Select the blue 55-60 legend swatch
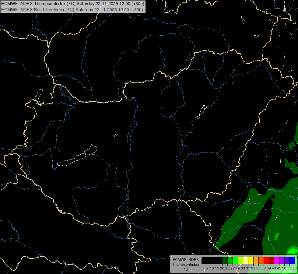Image resolution: width=298 pixels, height=274 pixels. (292, 260)
